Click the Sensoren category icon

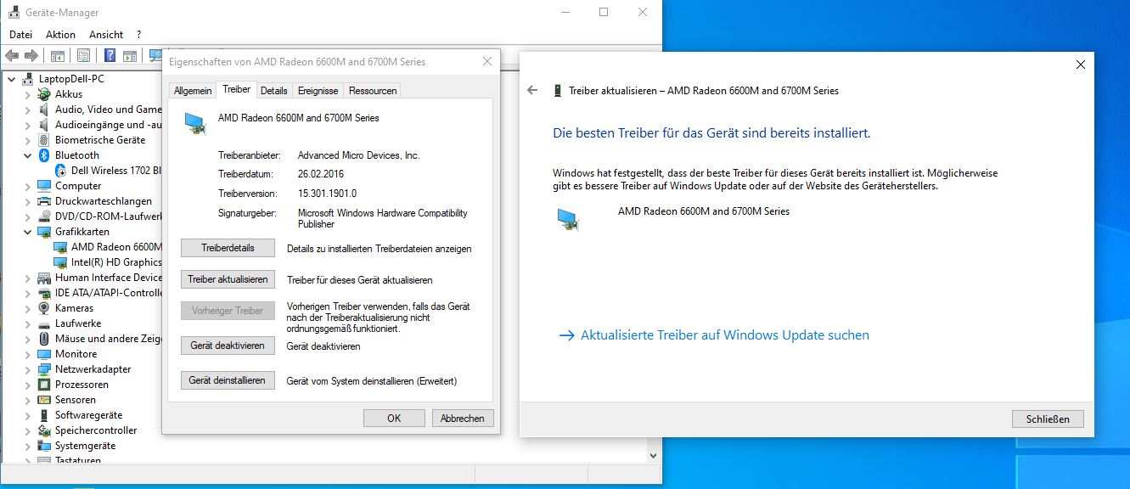[x=45, y=400]
